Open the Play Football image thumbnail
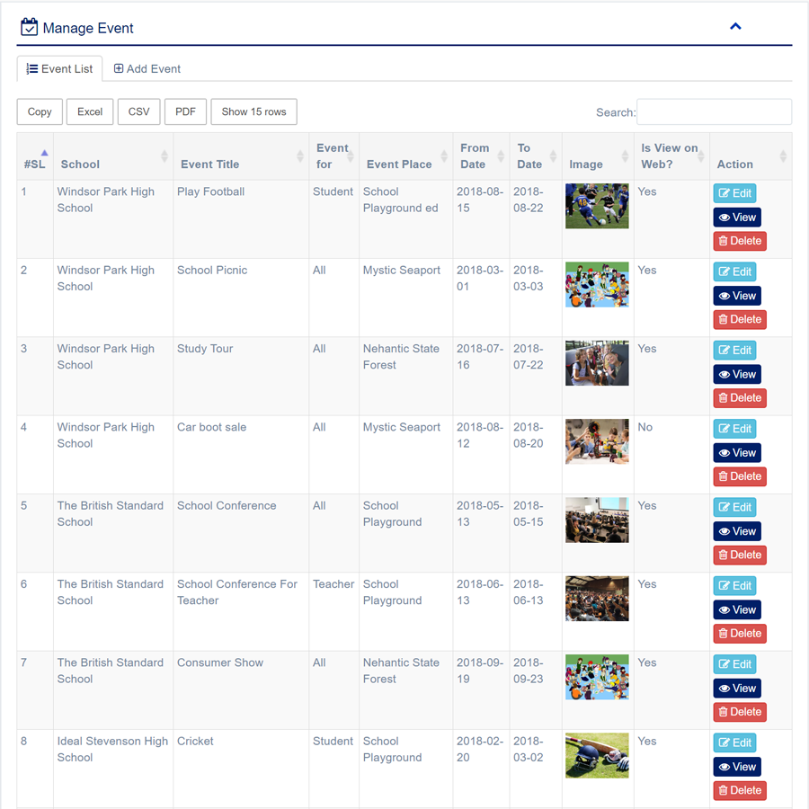This screenshot has width=809, height=809. pos(597,206)
